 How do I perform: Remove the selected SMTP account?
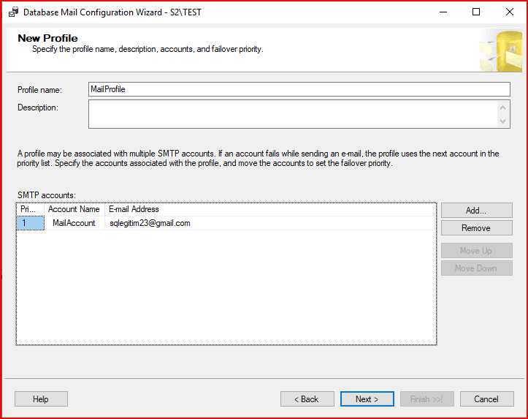pos(476,228)
